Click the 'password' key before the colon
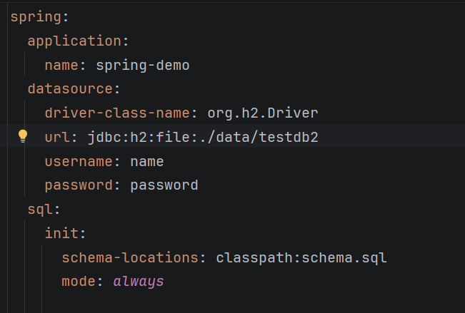 tap(78, 185)
